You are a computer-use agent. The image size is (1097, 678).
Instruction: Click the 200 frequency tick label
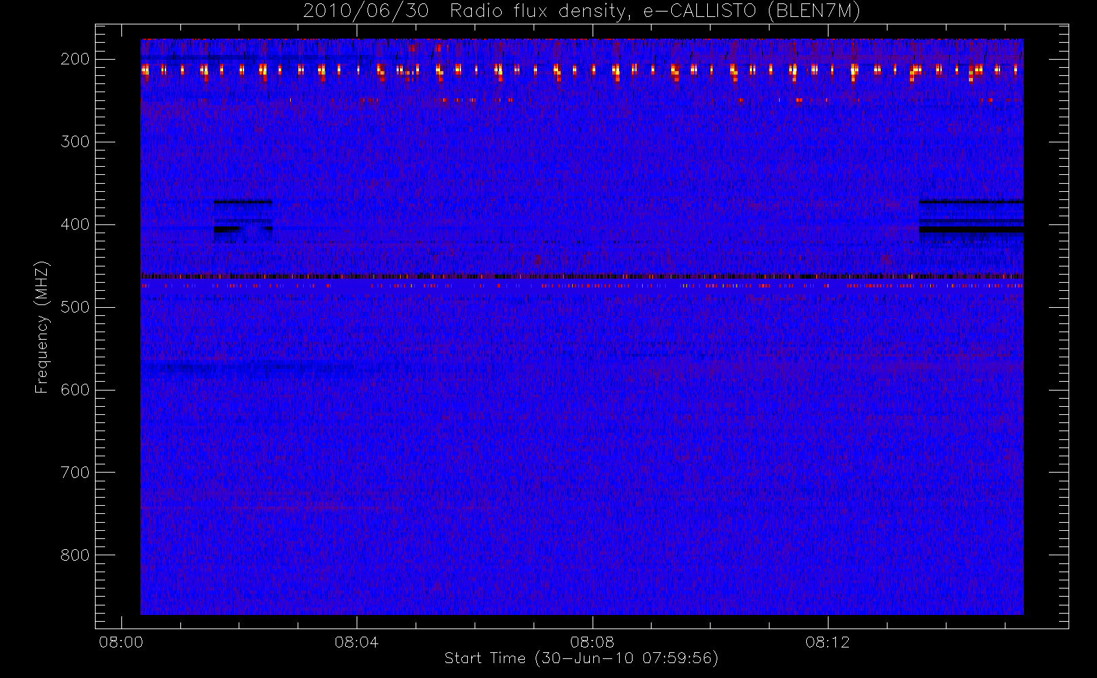(x=75, y=59)
